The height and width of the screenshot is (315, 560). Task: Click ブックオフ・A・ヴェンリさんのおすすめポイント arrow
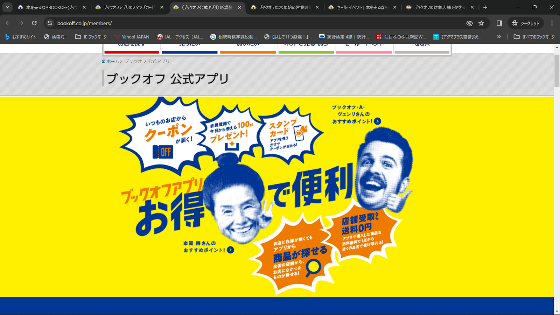[x=377, y=121]
